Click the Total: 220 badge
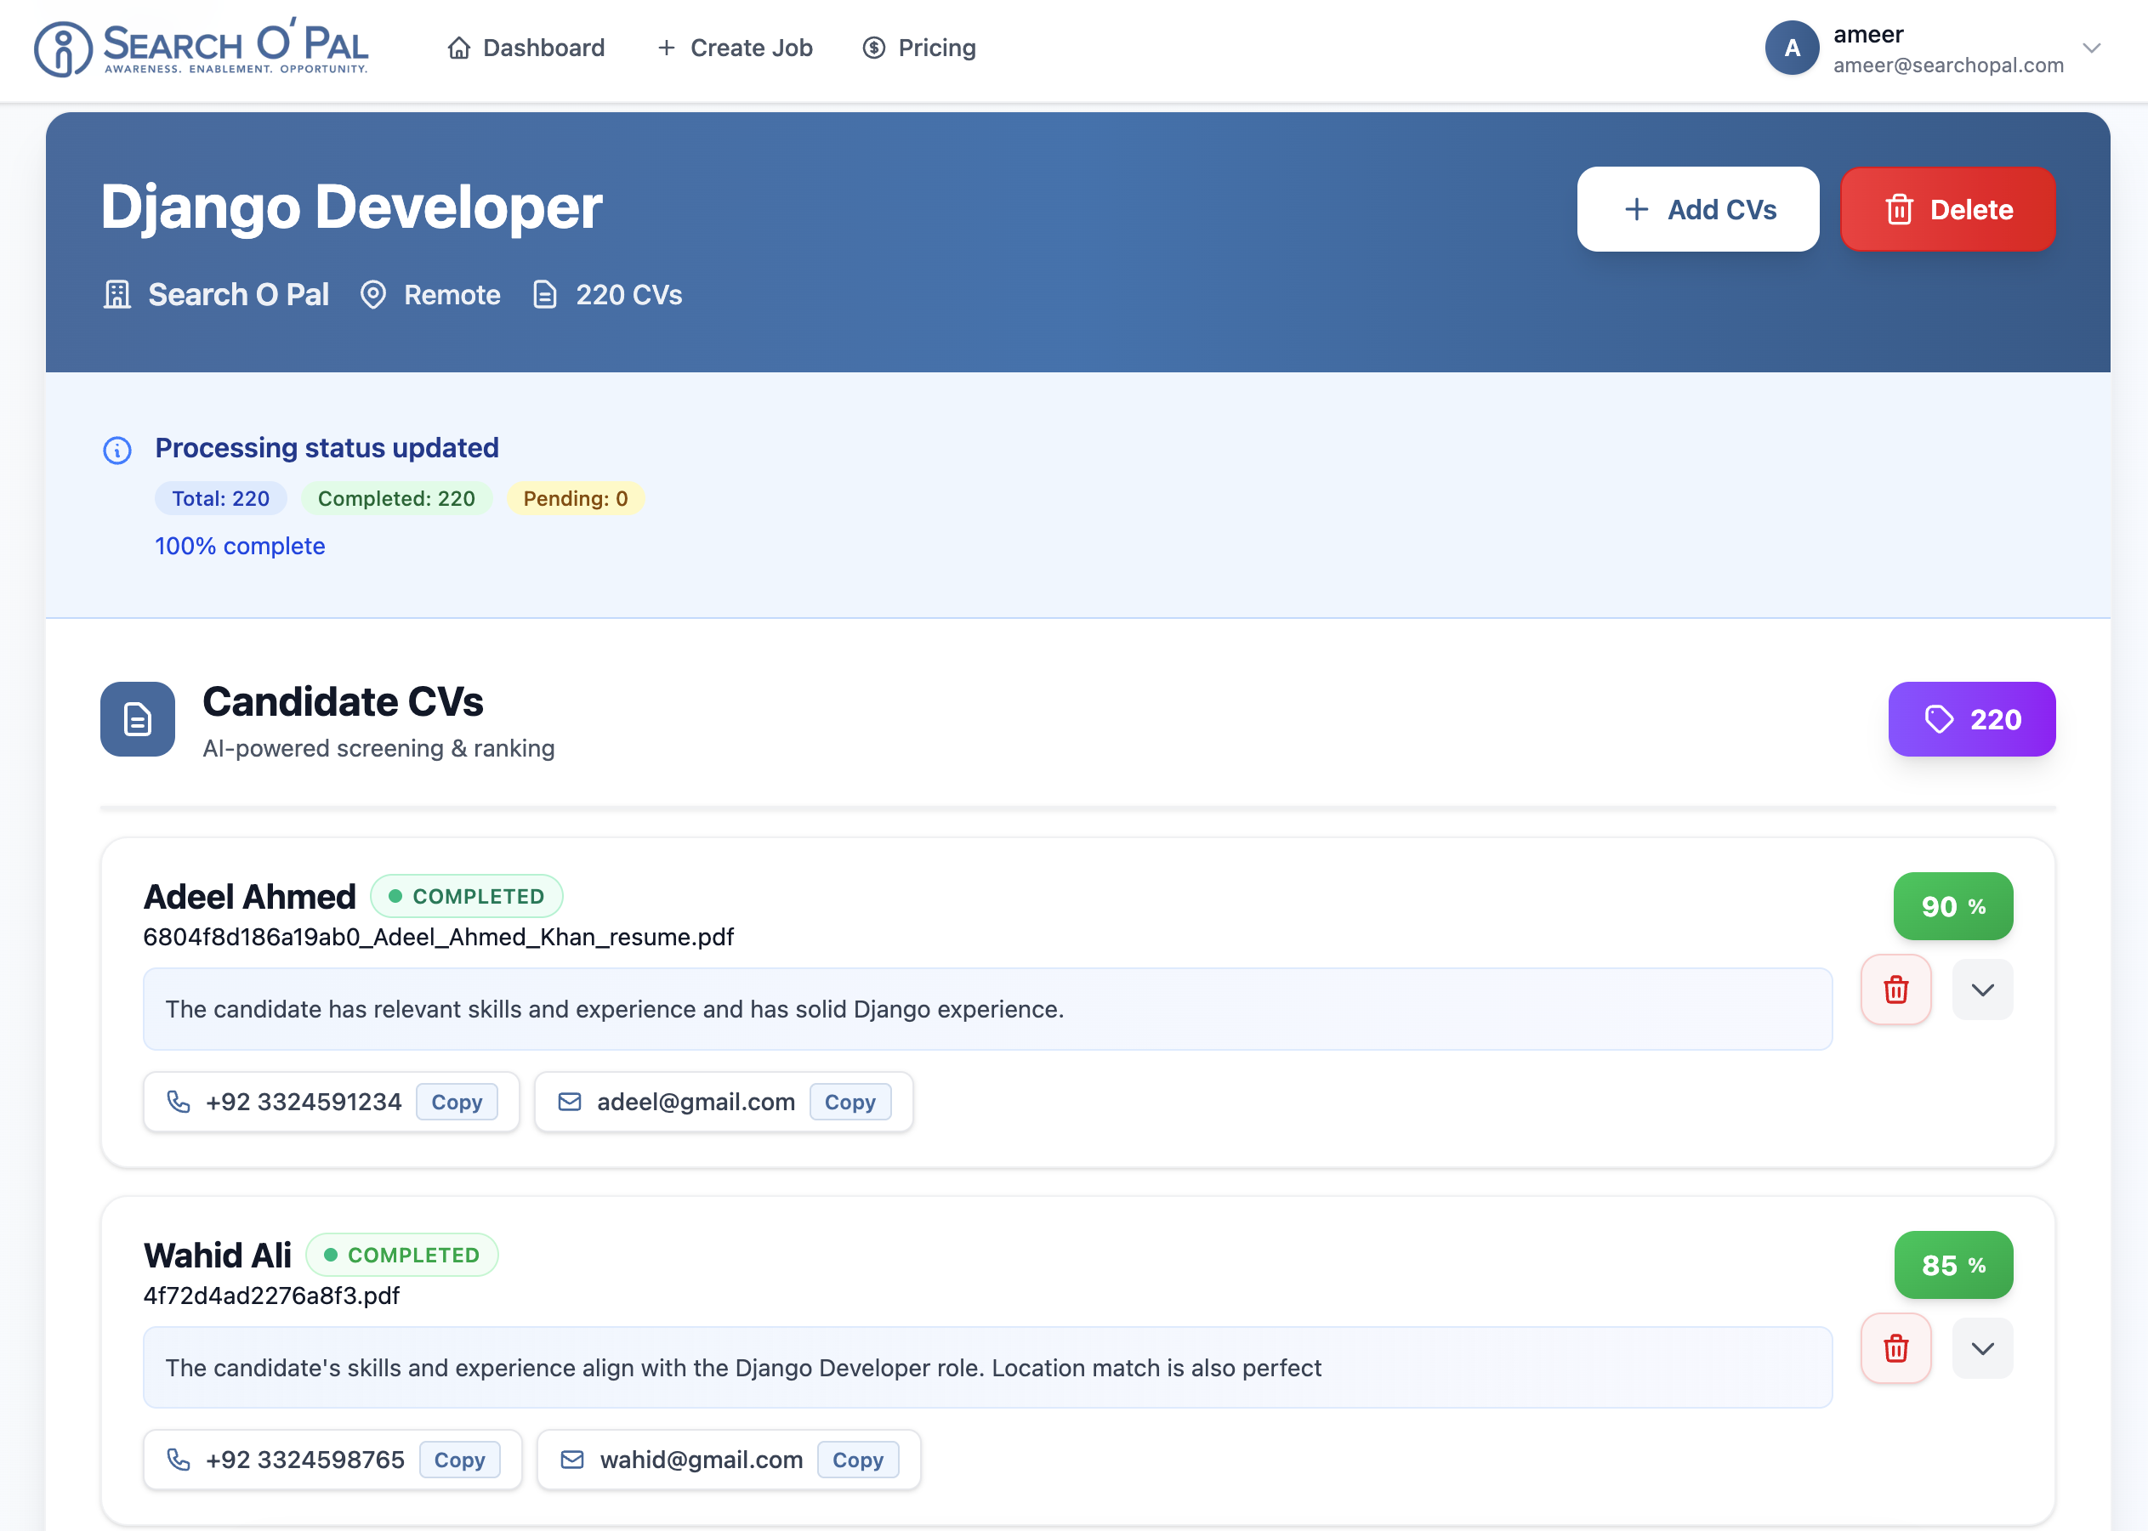This screenshot has height=1531, width=2148. point(220,499)
